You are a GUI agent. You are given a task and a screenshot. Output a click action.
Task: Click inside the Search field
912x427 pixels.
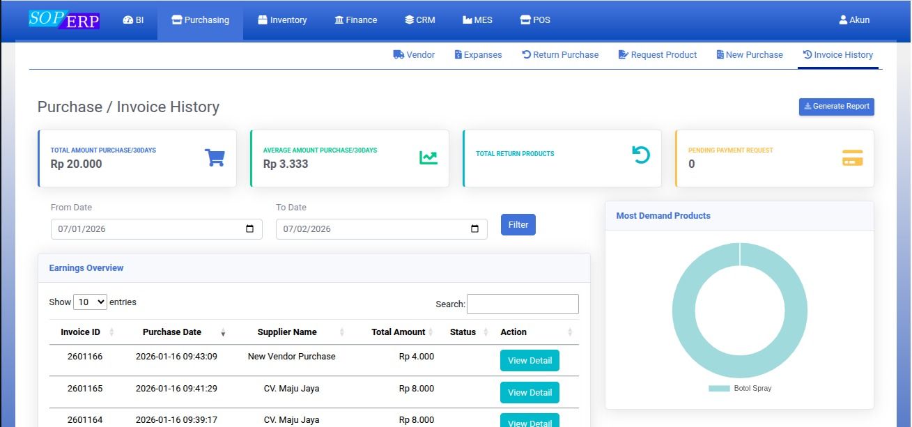coord(523,304)
